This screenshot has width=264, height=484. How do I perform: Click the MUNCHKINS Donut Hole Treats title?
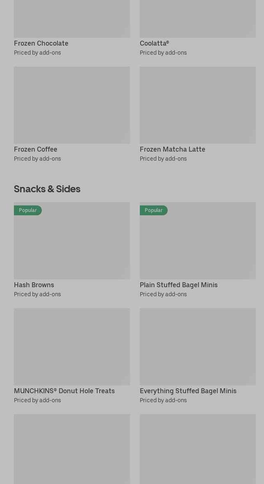click(64, 391)
